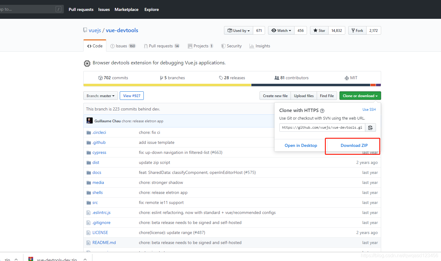Open the Insights tab

(x=260, y=46)
